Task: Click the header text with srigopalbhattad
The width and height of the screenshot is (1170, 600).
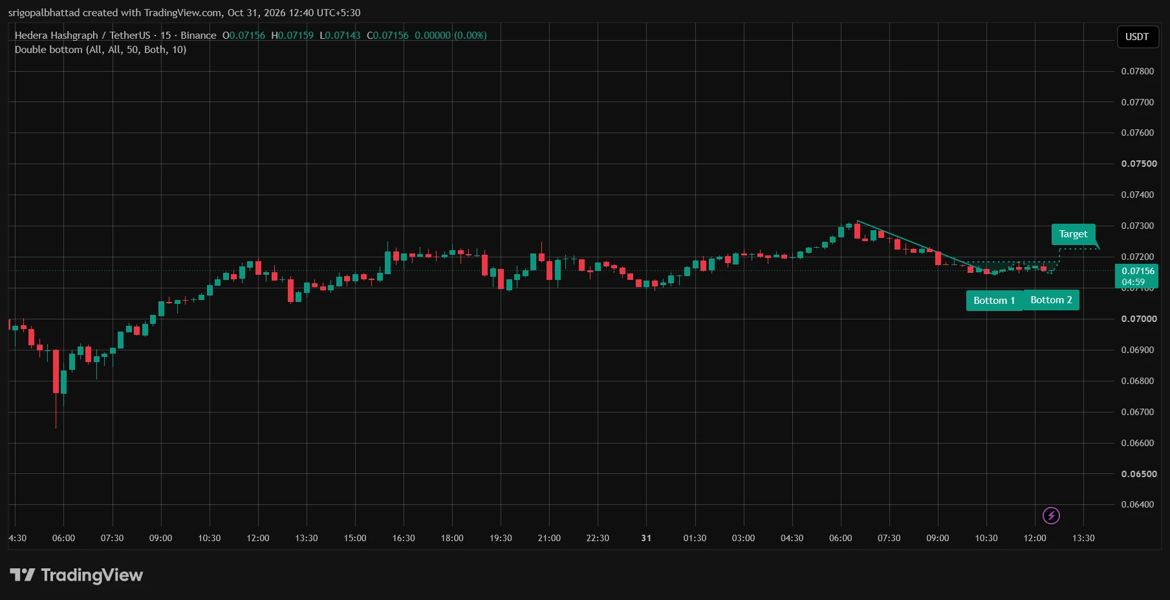Action: [x=184, y=13]
